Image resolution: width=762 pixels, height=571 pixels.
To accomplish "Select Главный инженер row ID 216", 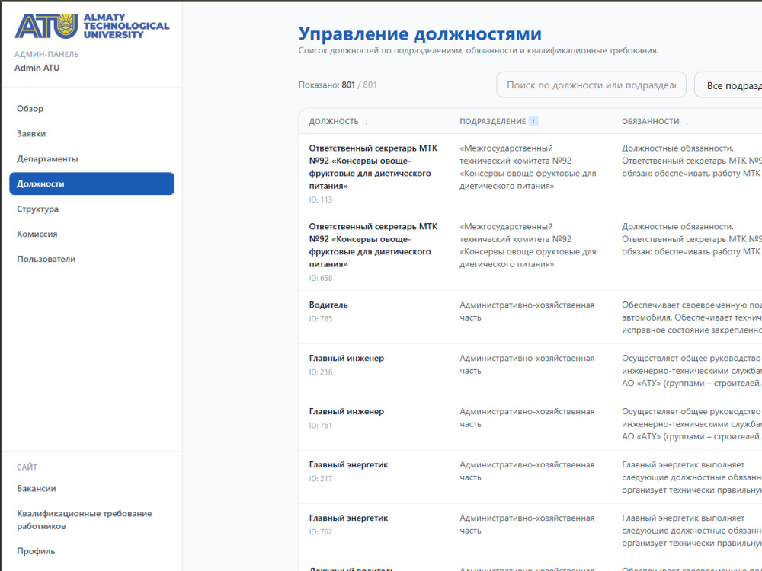I will [530, 371].
